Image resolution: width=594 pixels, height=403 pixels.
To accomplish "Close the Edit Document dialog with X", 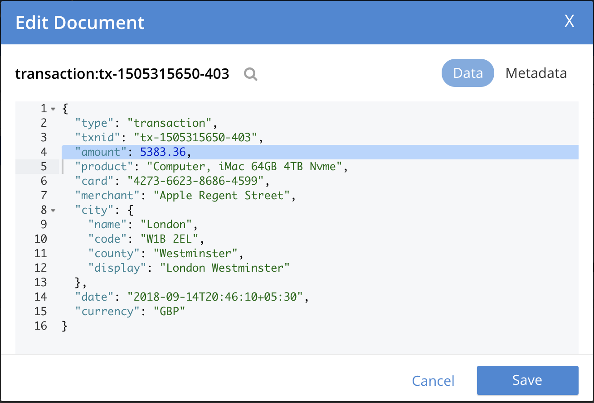I will click(569, 21).
